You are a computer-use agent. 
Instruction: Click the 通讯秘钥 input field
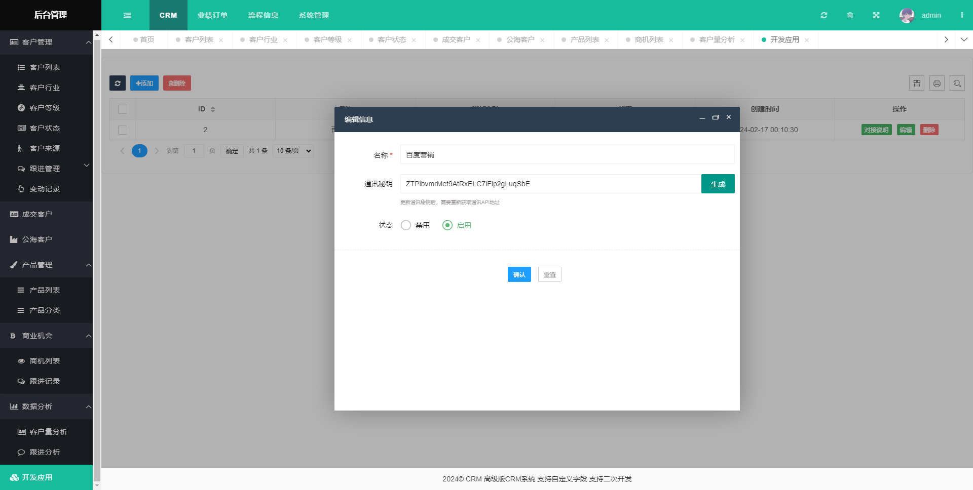point(551,184)
